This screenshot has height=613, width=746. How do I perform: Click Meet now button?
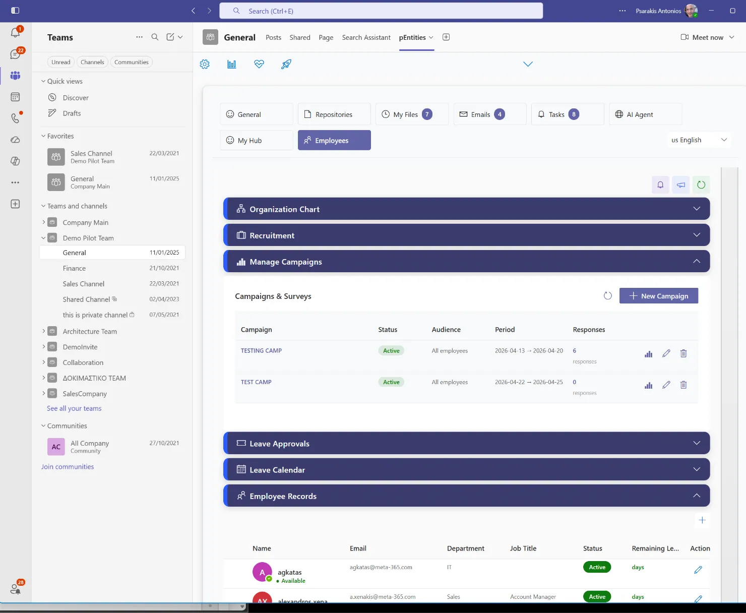[702, 37]
